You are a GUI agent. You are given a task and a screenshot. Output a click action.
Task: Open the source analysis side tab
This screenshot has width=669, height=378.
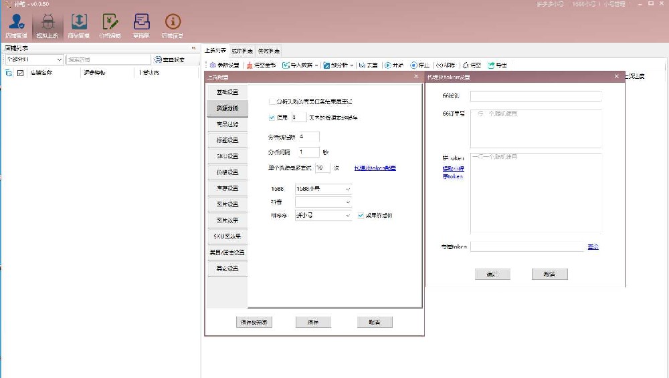(x=227, y=108)
